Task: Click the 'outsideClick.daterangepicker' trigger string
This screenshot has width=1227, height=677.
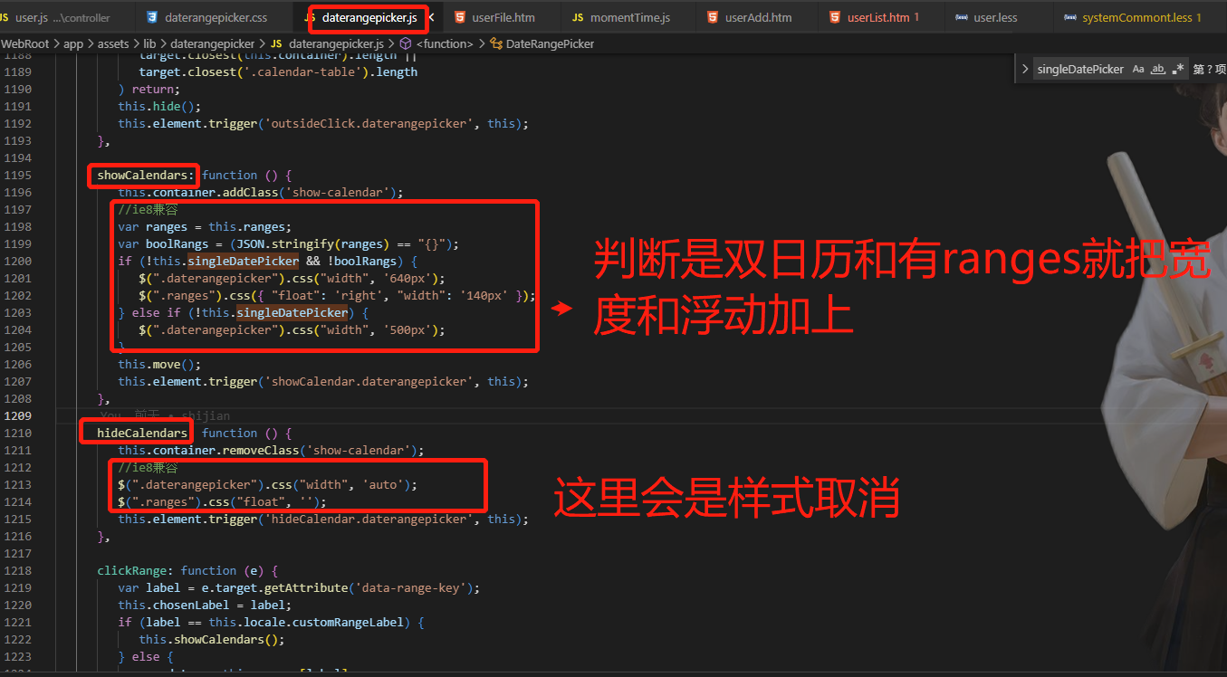Action: (x=371, y=123)
